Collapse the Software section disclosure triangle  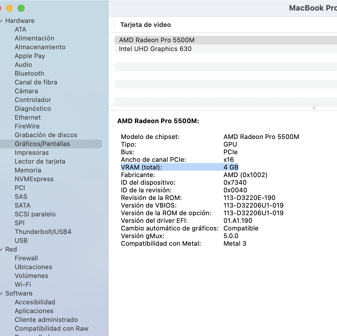(x=1, y=293)
